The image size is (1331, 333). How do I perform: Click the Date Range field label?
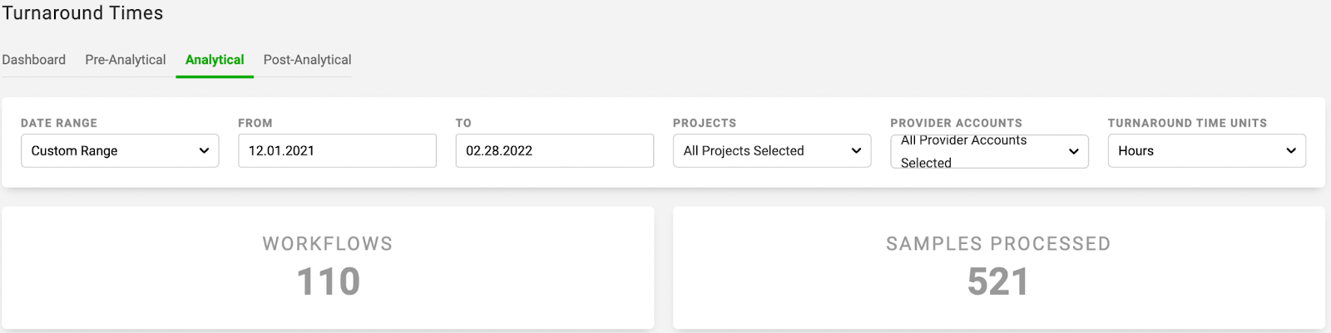59,123
